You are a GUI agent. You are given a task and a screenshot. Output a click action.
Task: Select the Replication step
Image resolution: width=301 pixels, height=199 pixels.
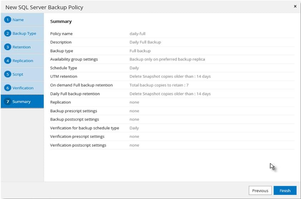point(22,61)
